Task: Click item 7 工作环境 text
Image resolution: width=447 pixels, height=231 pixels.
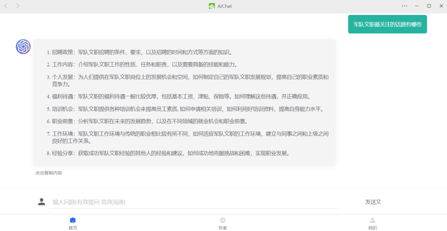Action: [190, 137]
